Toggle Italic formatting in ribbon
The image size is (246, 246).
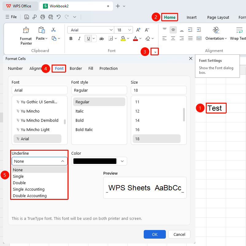pos(79,38)
